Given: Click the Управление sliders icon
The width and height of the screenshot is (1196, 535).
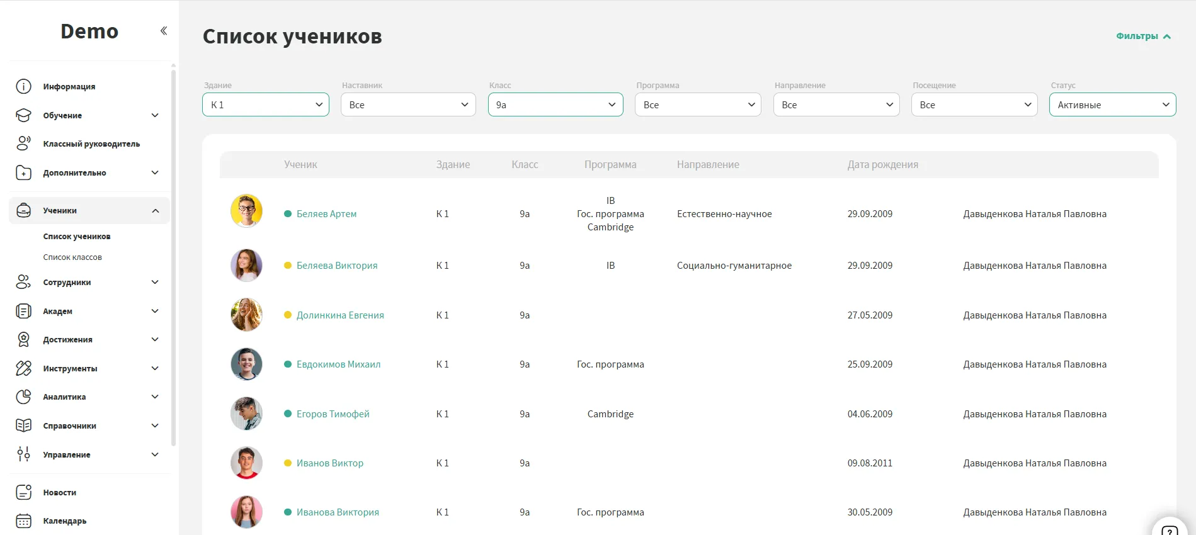Looking at the screenshot, I should 23,454.
